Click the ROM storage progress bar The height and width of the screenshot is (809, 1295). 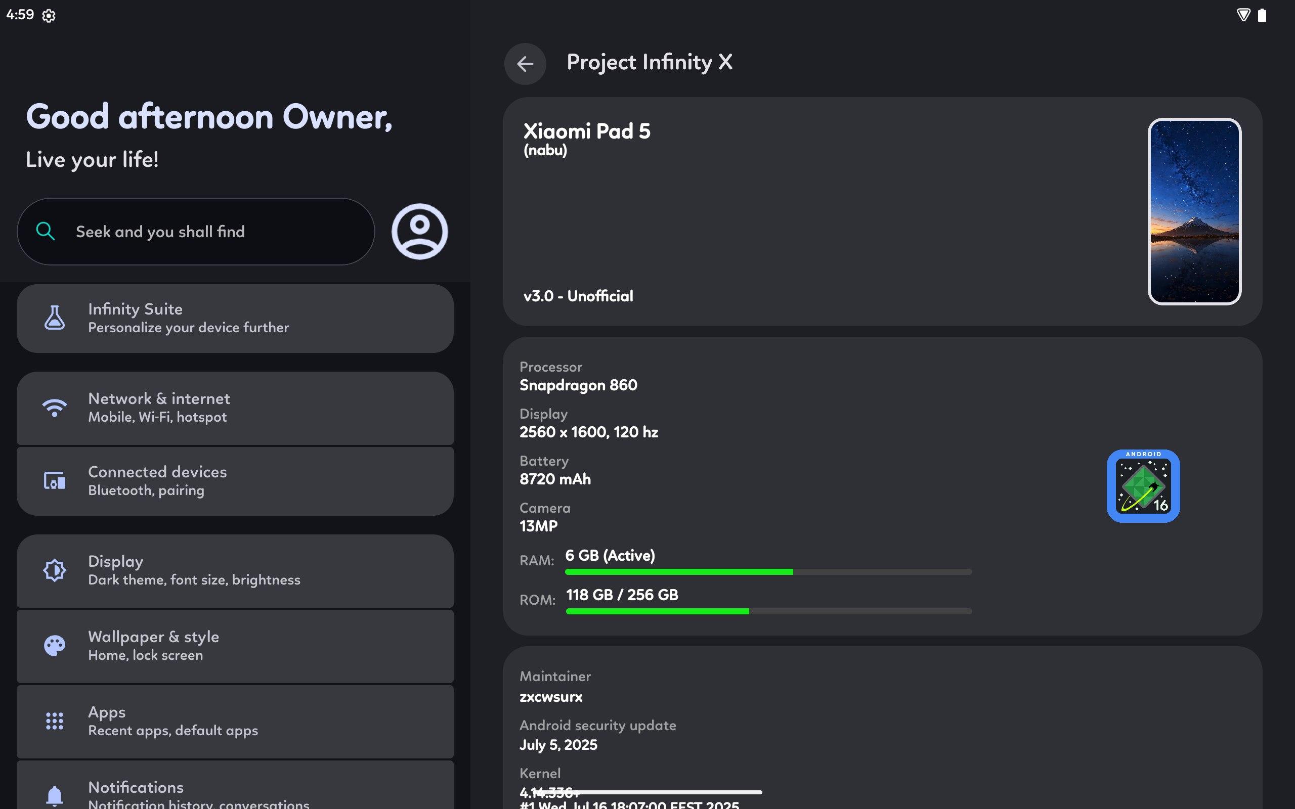click(768, 611)
